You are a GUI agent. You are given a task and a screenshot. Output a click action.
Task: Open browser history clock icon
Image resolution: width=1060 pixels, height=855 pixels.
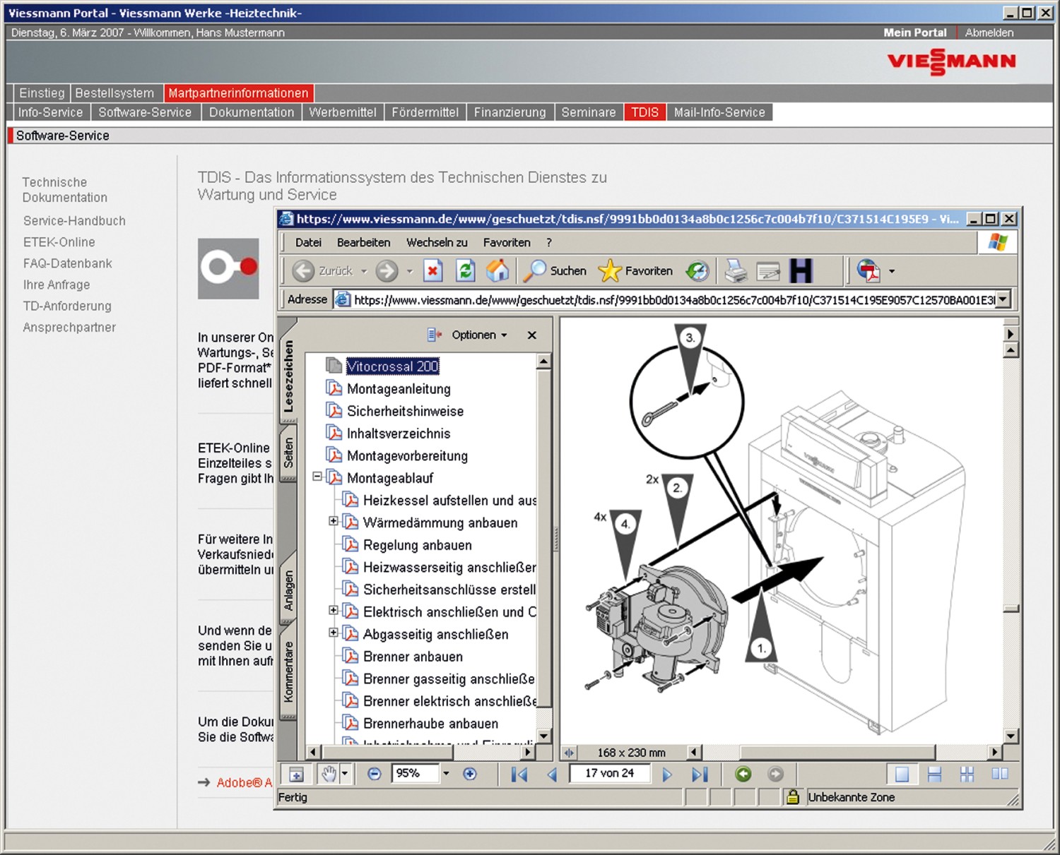697,270
